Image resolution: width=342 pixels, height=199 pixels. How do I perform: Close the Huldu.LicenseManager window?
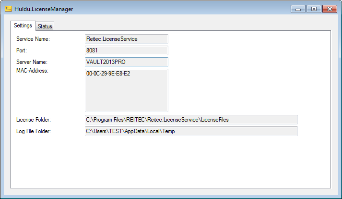330,9
